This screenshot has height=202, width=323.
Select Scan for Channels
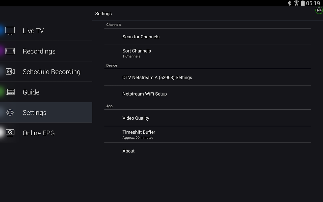[141, 37]
